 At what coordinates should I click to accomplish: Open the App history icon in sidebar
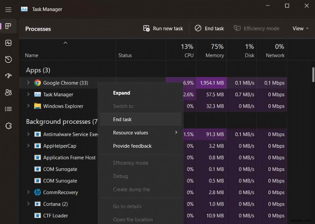(x=8, y=59)
